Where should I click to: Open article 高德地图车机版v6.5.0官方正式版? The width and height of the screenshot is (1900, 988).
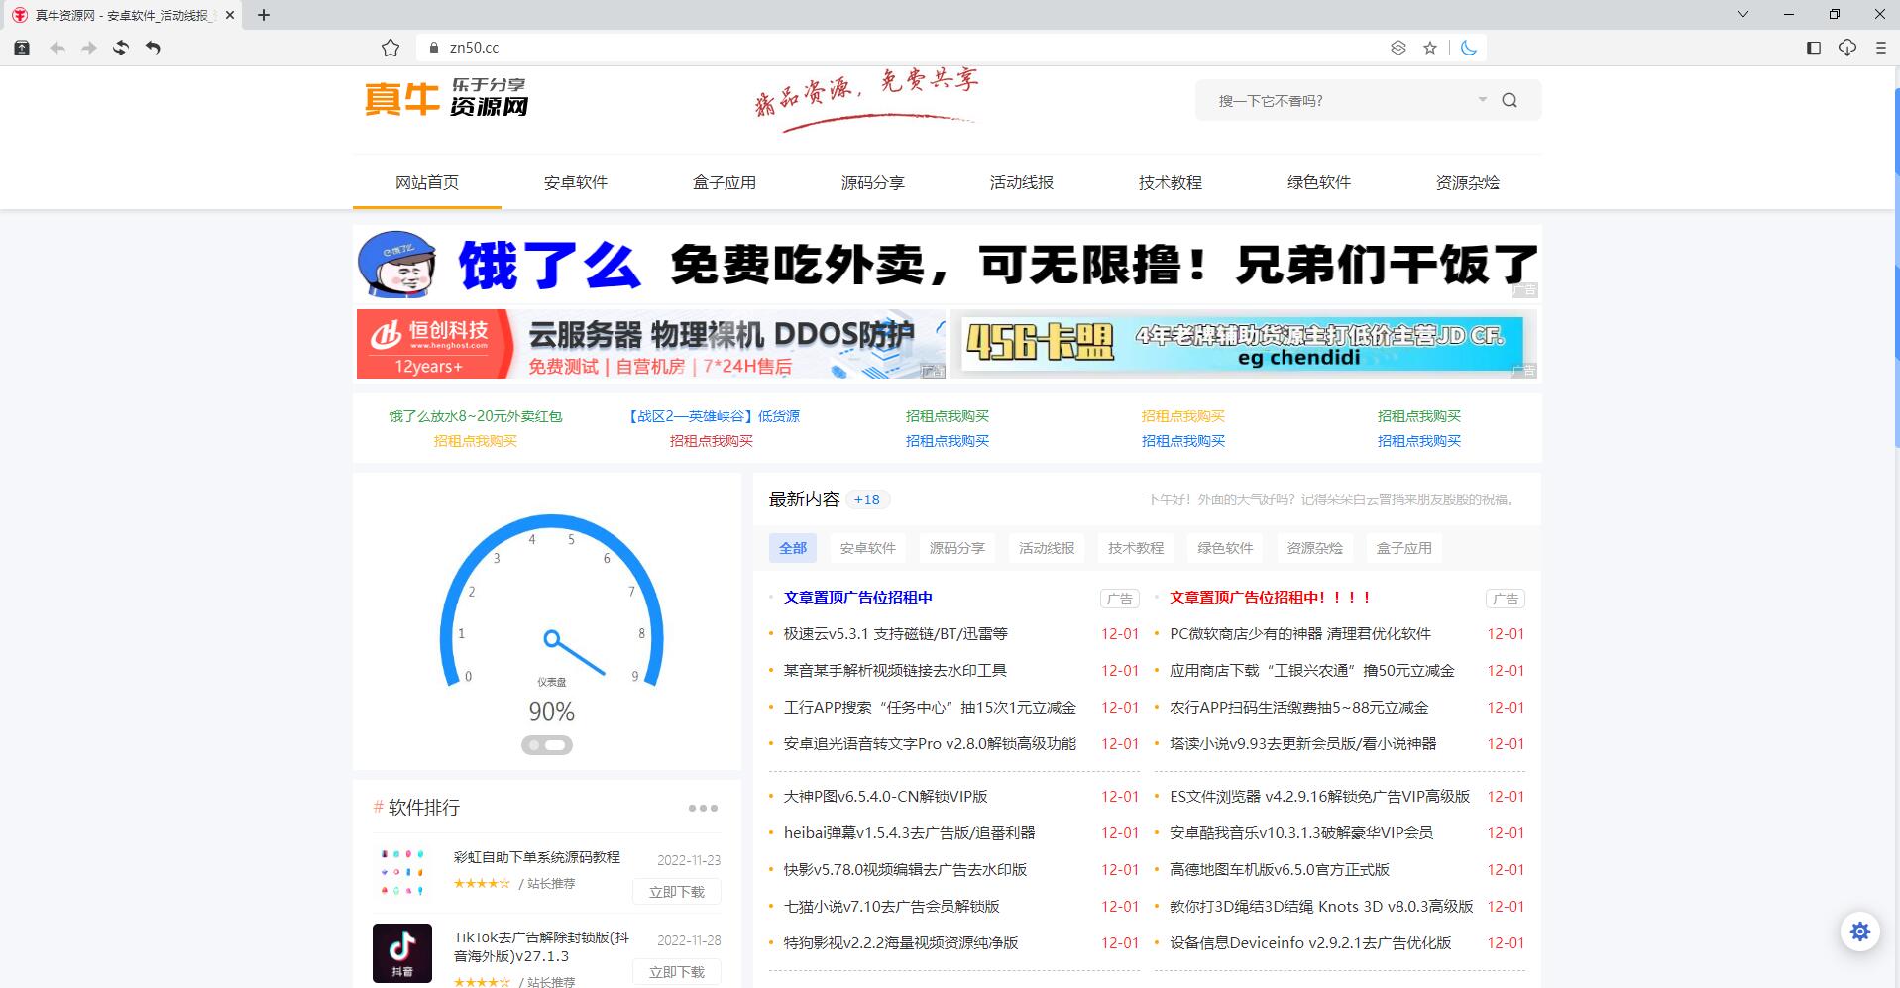click(x=1280, y=870)
